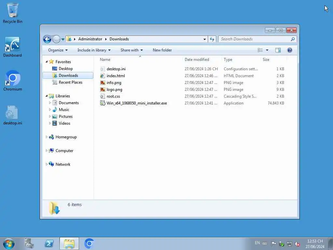Sort by Name column header
Screen dimensions: 333x250
140,60
